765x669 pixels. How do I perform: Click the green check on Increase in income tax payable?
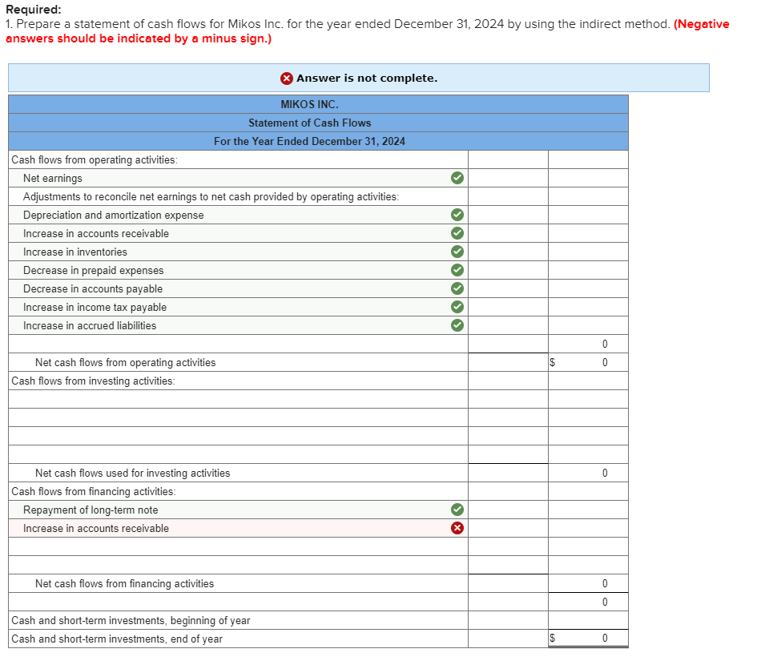[457, 307]
